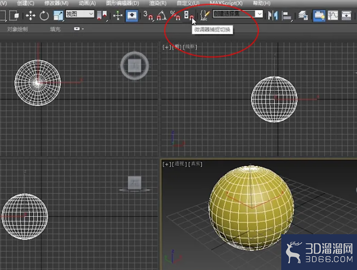
Task: Open the 创建选择集 named selection dropdown
Action: pos(238,14)
